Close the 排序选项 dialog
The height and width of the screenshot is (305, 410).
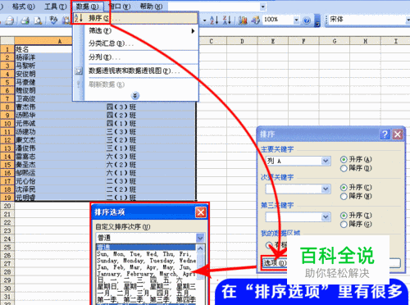point(201,212)
